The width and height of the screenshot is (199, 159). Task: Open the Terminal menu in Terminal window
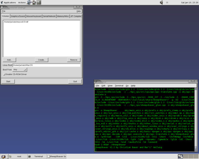pos(119,86)
